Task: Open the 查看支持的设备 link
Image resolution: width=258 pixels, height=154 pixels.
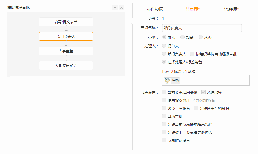Action: point(204,101)
